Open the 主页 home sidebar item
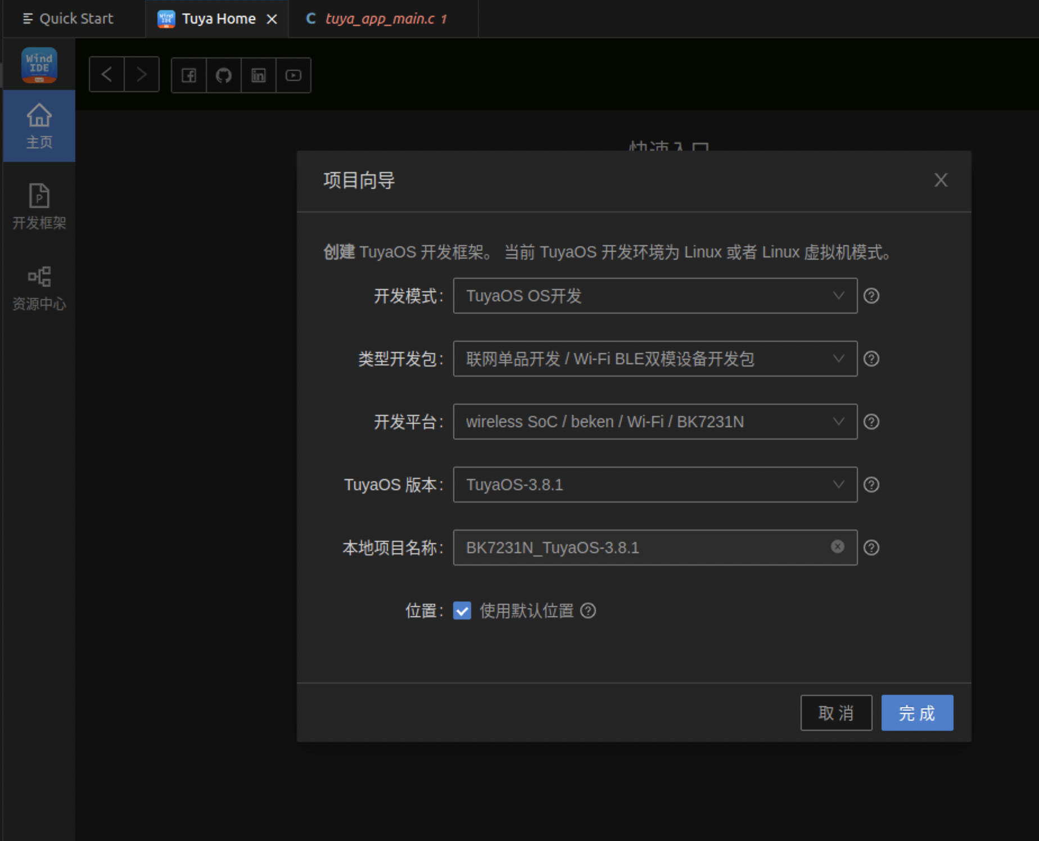This screenshot has height=841, width=1039. pos(39,126)
